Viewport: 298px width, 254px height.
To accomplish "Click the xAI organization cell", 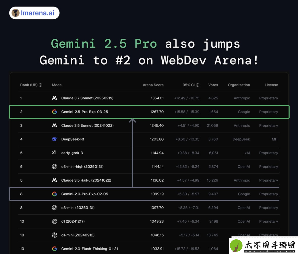I will tap(247, 153).
